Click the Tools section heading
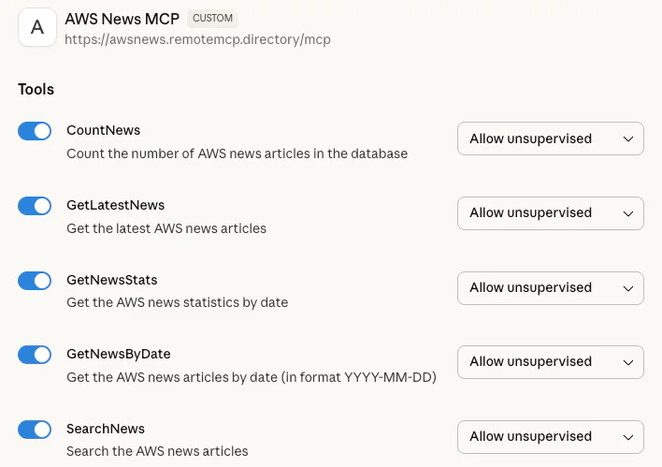The height and width of the screenshot is (467, 662). click(36, 89)
